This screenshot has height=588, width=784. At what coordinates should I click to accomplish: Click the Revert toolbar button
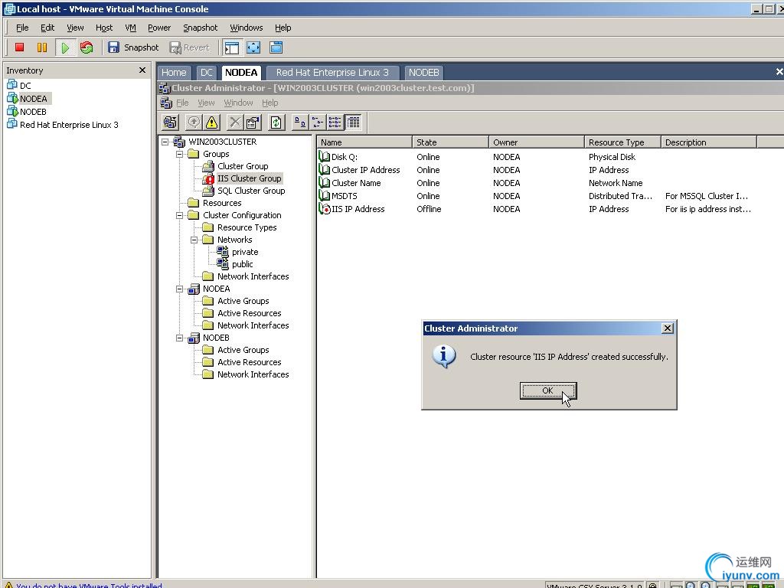[x=190, y=47]
